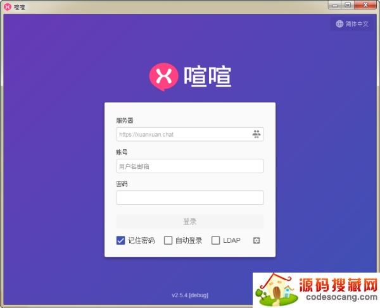Viewport: 380px width, 308px height.
Task: Click the globe language icon
Action: [339, 23]
